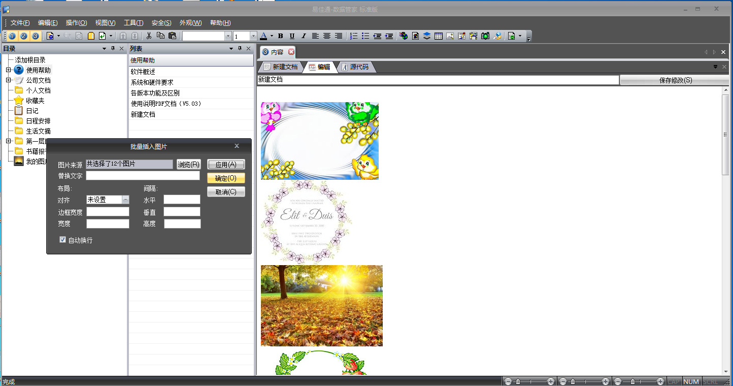Click the underline formatting icon

(x=292, y=36)
